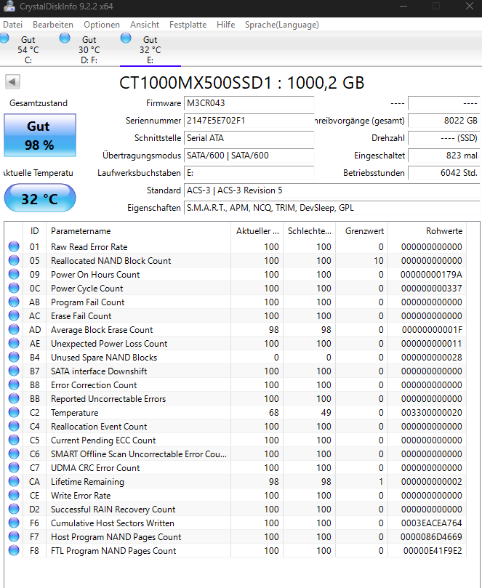Image resolution: width=482 pixels, height=588 pixels.
Task: Click status orb for Unexpected Power Loss Count
Action: [x=14, y=343]
